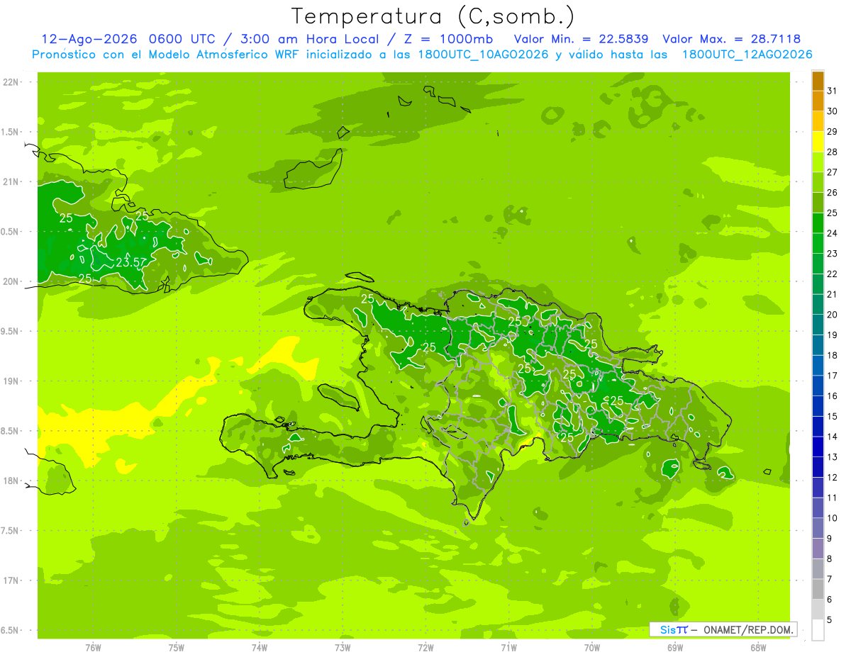Click the "11" legend scale value
Screen dimensions: 851x657
(x=833, y=498)
